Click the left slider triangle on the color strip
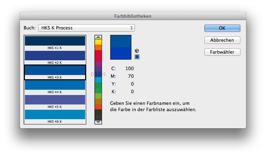266x156 pixels. point(92,74)
